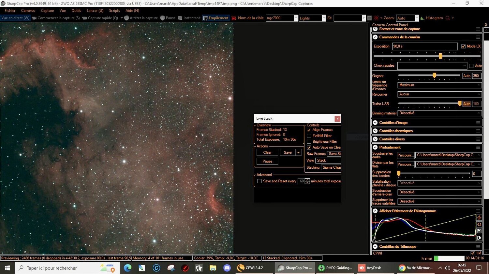Viewport: 489px width, 274px height.
Task: Click the orange gear icon after Histogram
Action: click(448, 18)
